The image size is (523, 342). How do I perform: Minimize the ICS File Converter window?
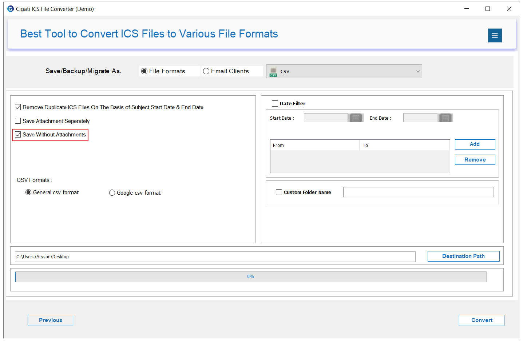coord(467,9)
